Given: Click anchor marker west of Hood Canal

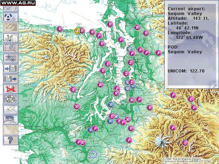Looking at the screenshot, I should [x=73, y=90].
